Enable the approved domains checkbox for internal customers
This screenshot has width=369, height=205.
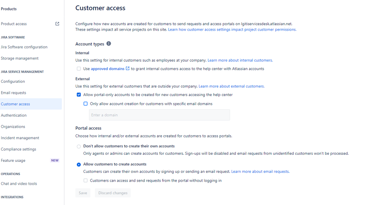(79, 69)
